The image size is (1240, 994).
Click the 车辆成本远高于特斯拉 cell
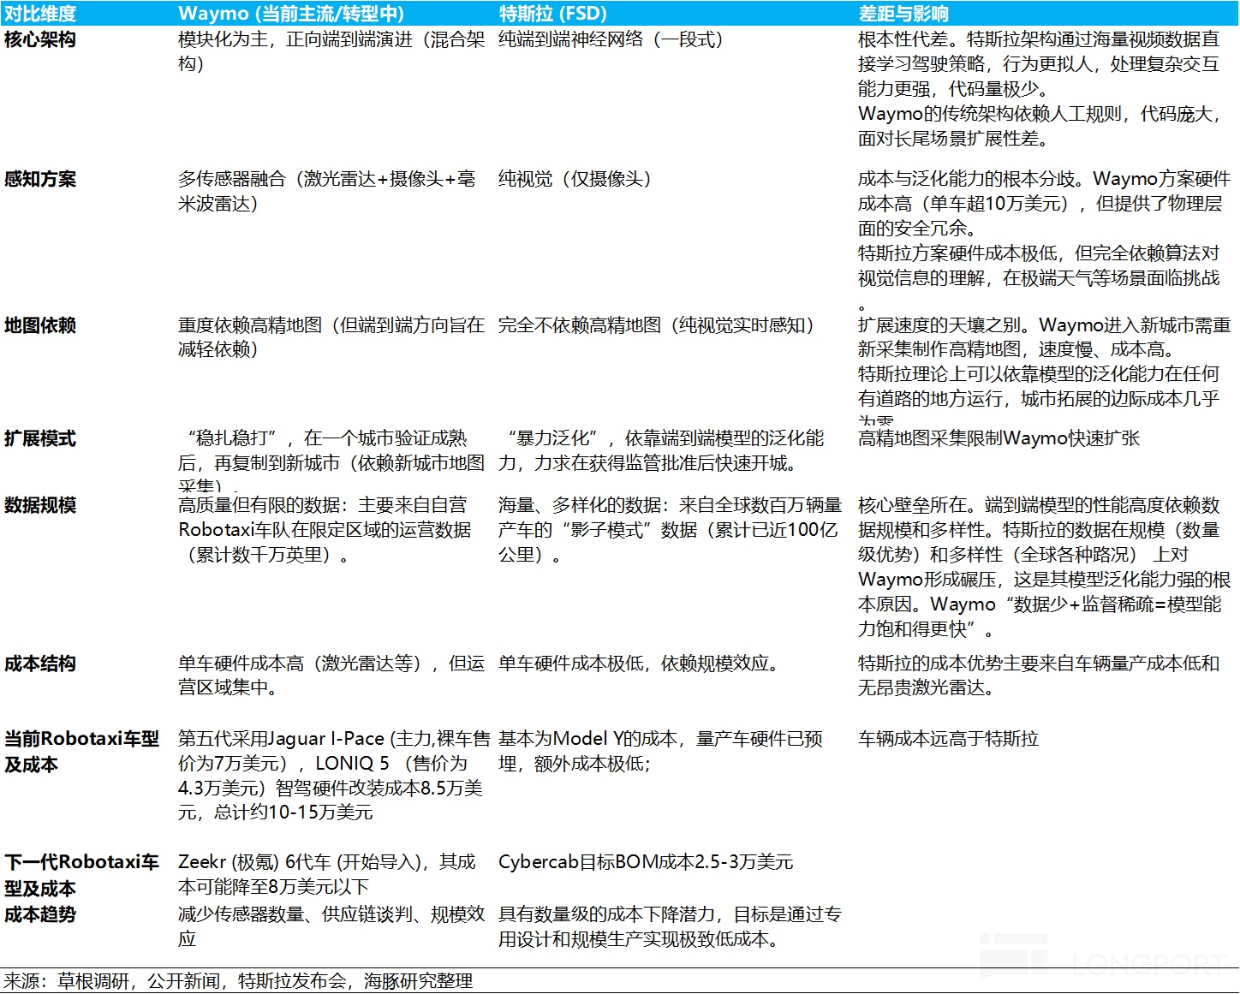(948, 738)
